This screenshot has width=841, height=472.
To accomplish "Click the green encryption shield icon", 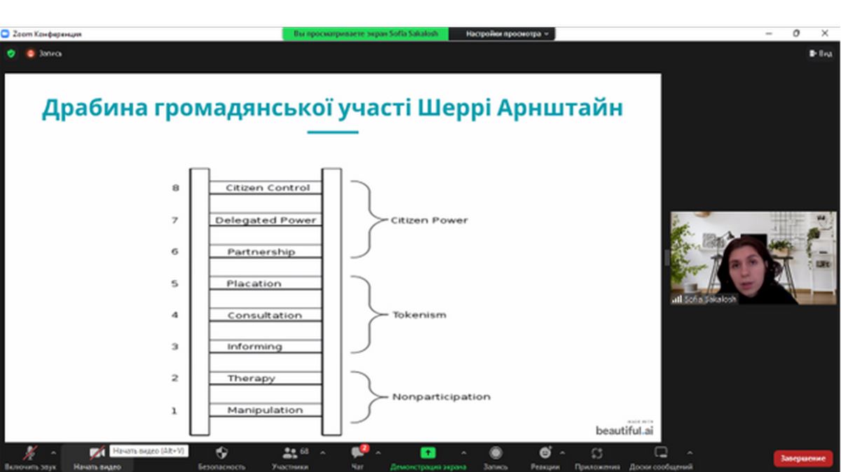I will click(11, 53).
